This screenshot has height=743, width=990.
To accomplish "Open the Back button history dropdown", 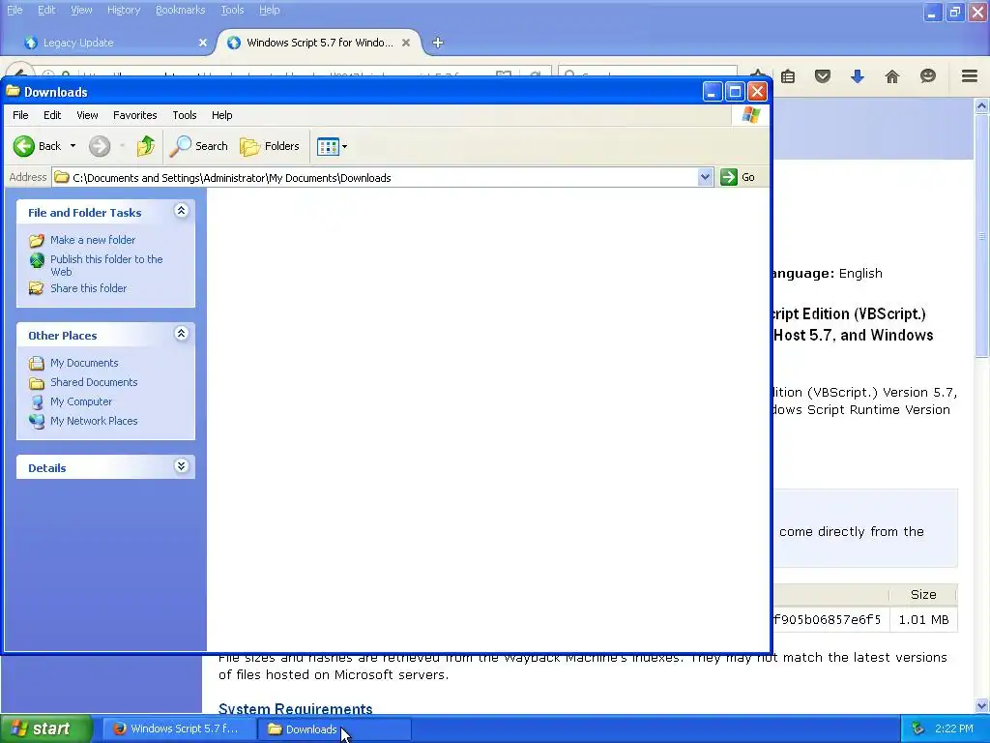I will point(73,146).
